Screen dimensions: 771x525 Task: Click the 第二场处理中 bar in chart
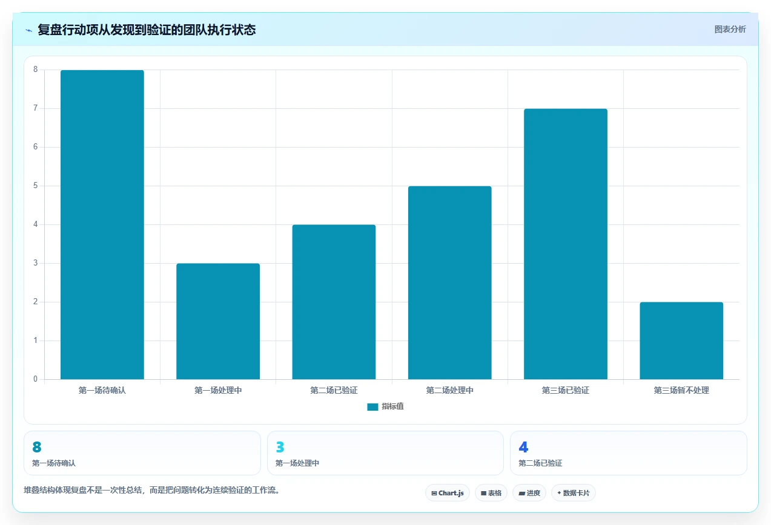point(449,282)
